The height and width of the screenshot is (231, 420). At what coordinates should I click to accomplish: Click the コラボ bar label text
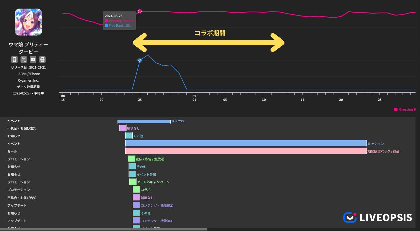(x=146, y=190)
